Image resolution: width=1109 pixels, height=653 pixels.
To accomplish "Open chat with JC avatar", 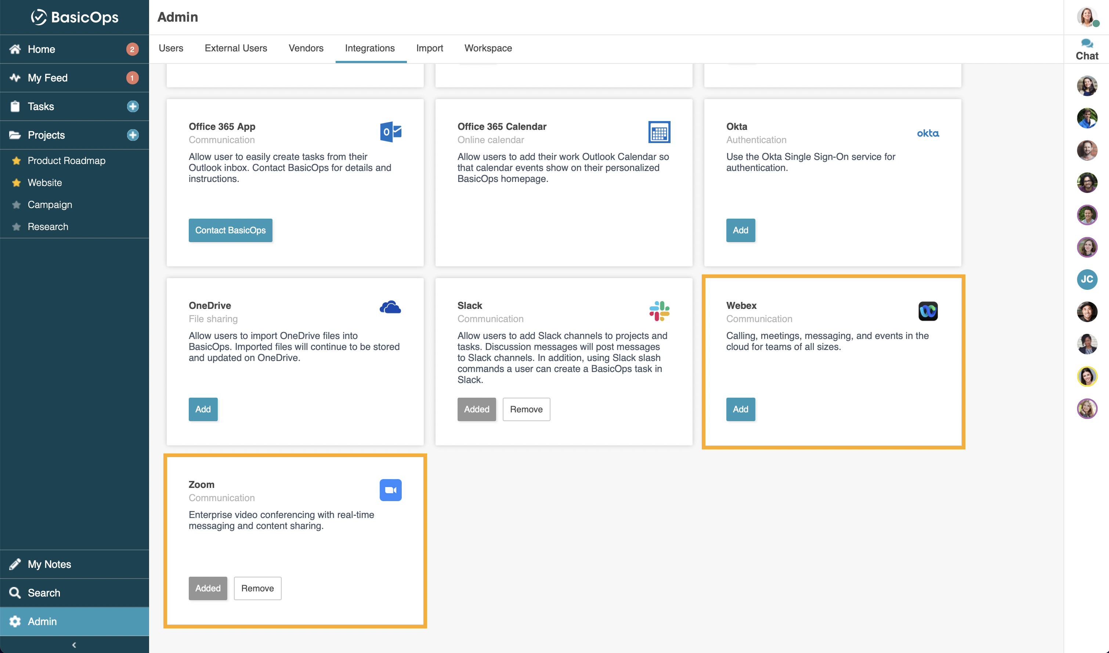I will pyautogui.click(x=1087, y=280).
